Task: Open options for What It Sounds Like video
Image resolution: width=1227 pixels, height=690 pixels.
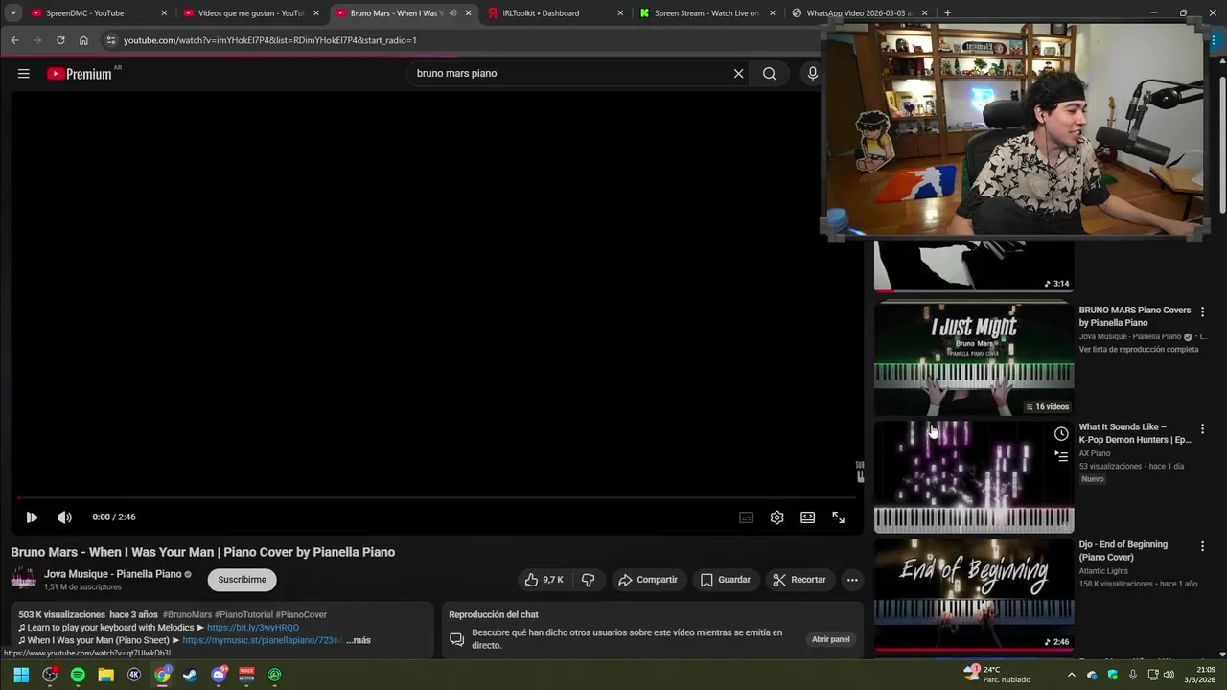Action: pyautogui.click(x=1202, y=428)
